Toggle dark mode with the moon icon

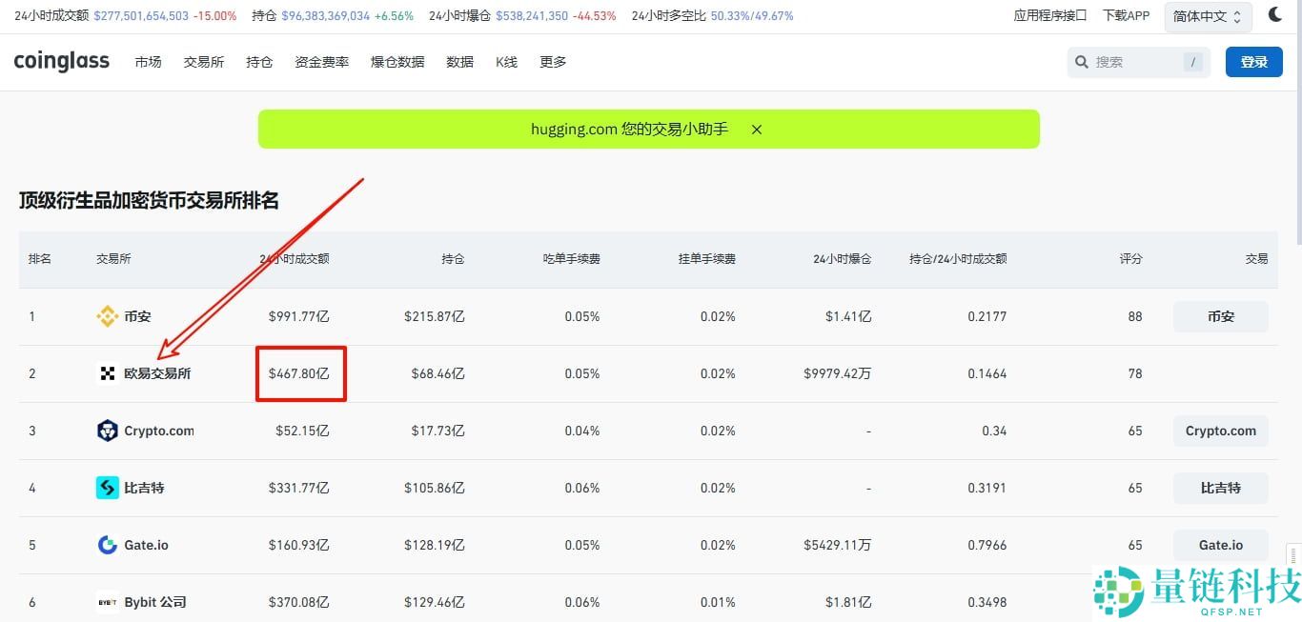click(x=1277, y=14)
